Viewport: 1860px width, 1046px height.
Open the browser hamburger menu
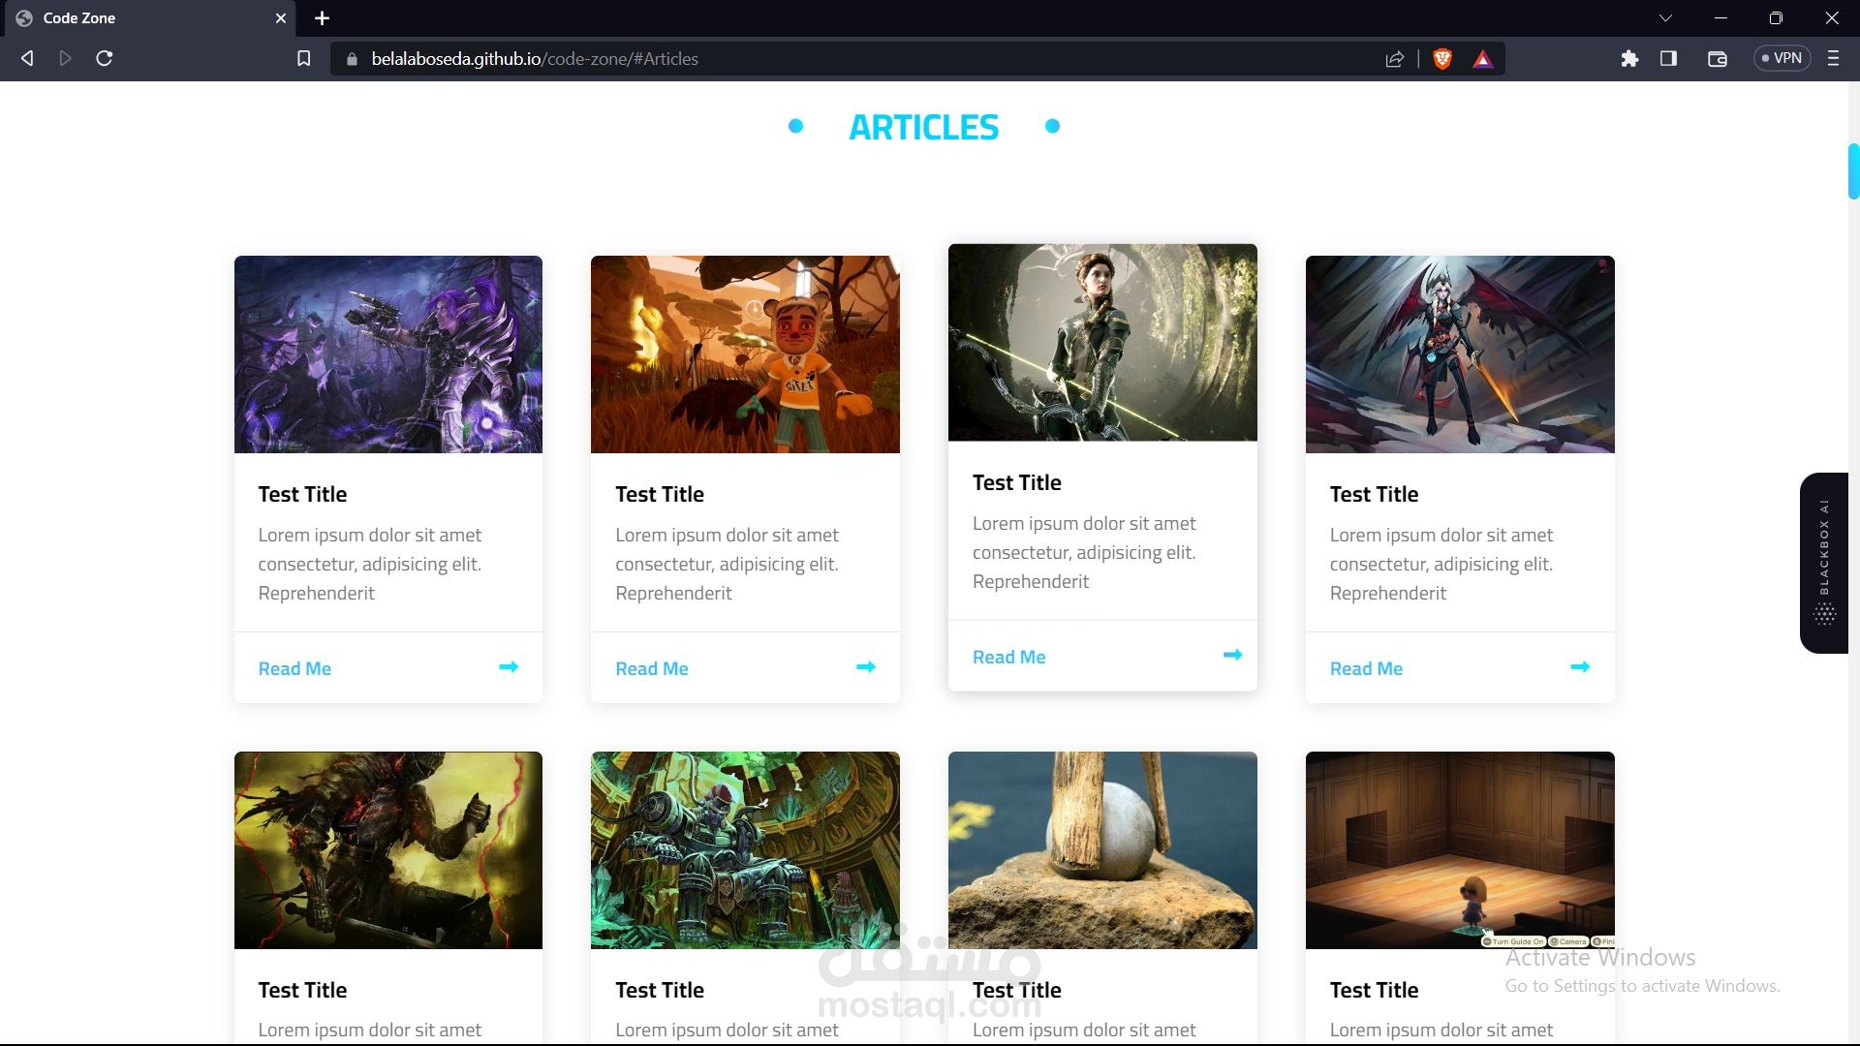pos(1833,59)
